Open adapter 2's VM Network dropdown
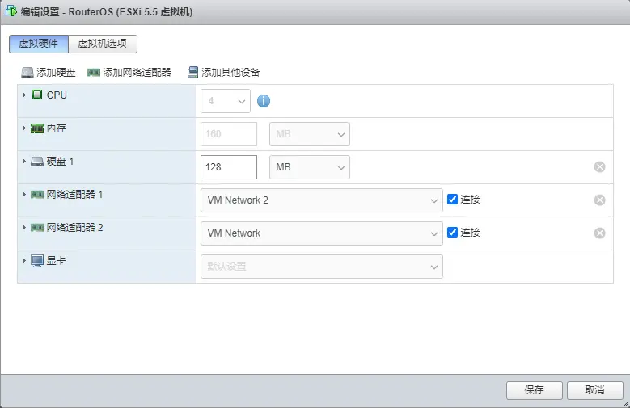The image size is (630, 408). pos(321,233)
